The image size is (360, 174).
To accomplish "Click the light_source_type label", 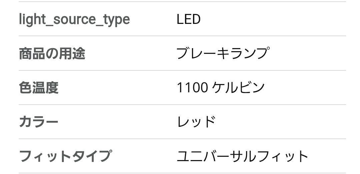I will (74, 19).
